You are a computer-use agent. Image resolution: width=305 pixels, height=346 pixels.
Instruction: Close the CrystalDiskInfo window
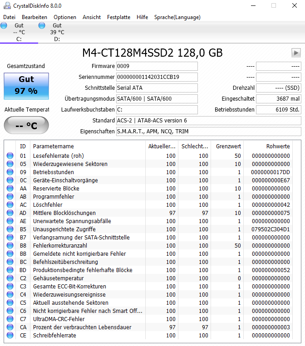click(295, 5)
